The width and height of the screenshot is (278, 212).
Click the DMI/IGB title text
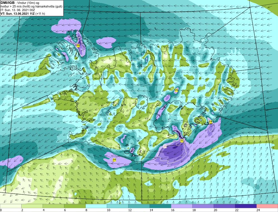8,3
